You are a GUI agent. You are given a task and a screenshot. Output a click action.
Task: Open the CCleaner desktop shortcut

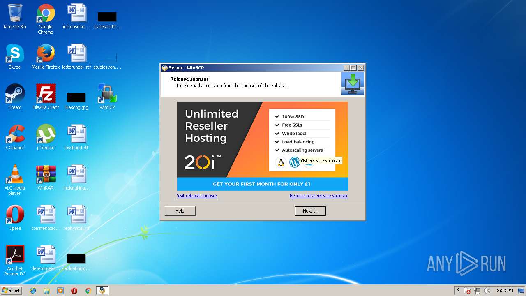tap(15, 138)
